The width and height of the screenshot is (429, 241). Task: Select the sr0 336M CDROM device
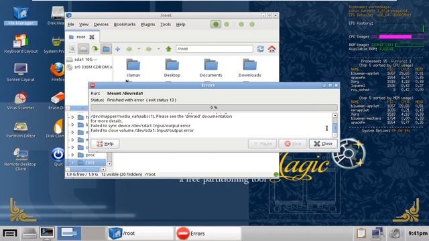click(x=89, y=67)
